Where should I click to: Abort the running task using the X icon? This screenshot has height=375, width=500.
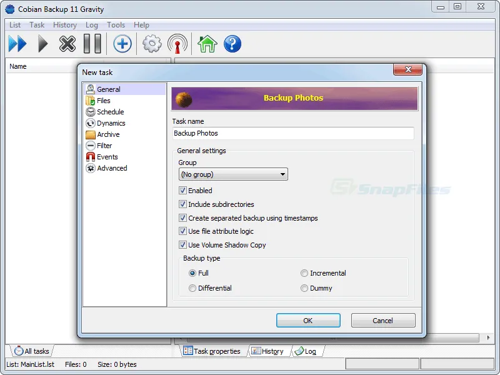67,44
